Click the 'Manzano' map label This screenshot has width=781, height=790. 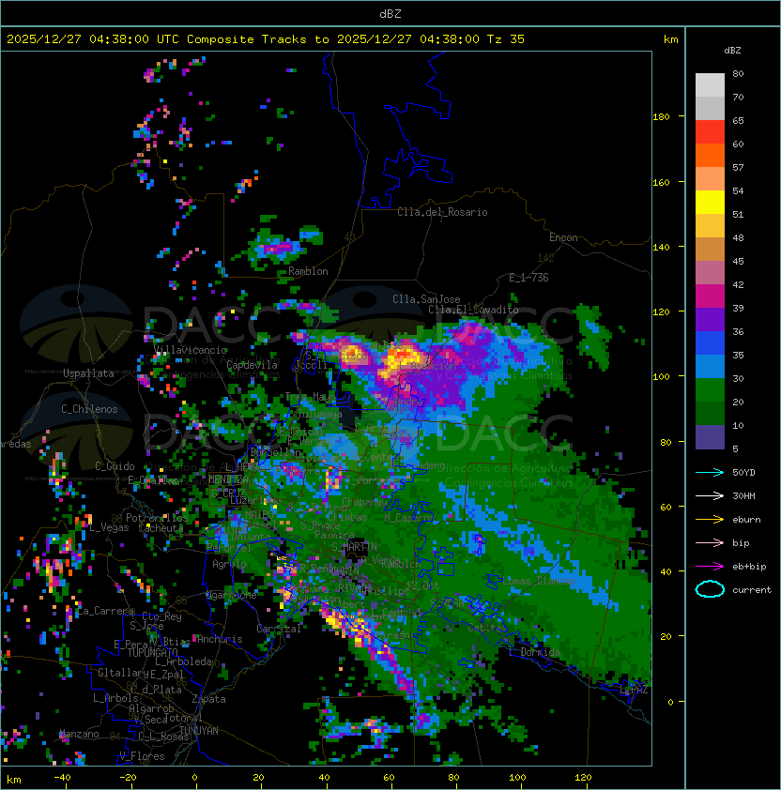click(x=79, y=734)
